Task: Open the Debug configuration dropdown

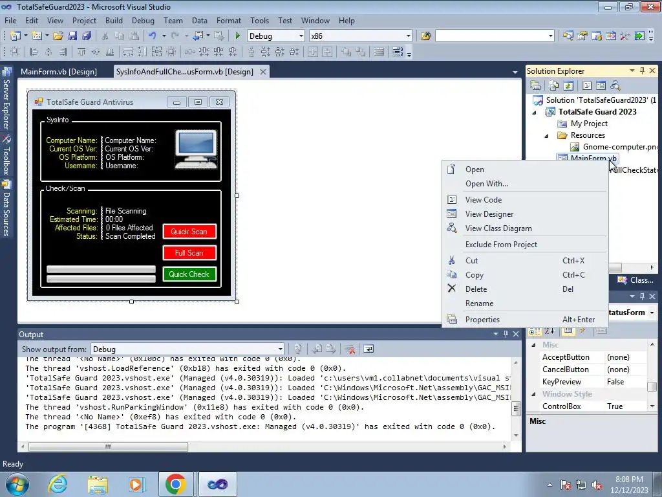Action: 301,36
